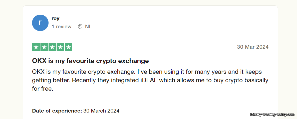The height and width of the screenshot is (119, 297).
Task: Click the blue 'r' avatar circle
Action: [x=40, y=23]
